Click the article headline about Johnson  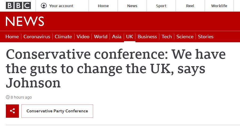point(116,69)
